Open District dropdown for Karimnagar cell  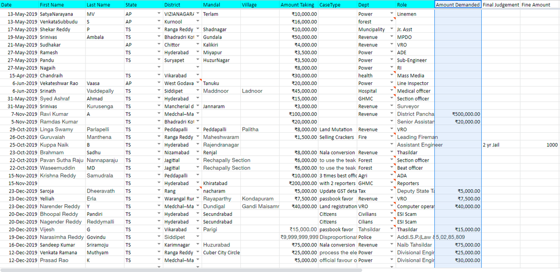pyautogui.click(x=198, y=245)
